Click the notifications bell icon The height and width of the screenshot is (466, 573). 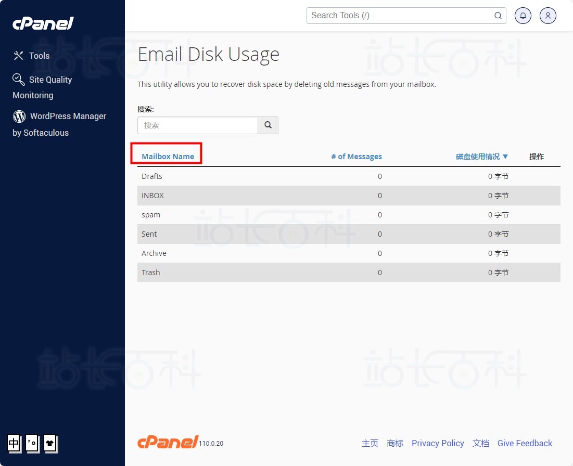point(523,16)
